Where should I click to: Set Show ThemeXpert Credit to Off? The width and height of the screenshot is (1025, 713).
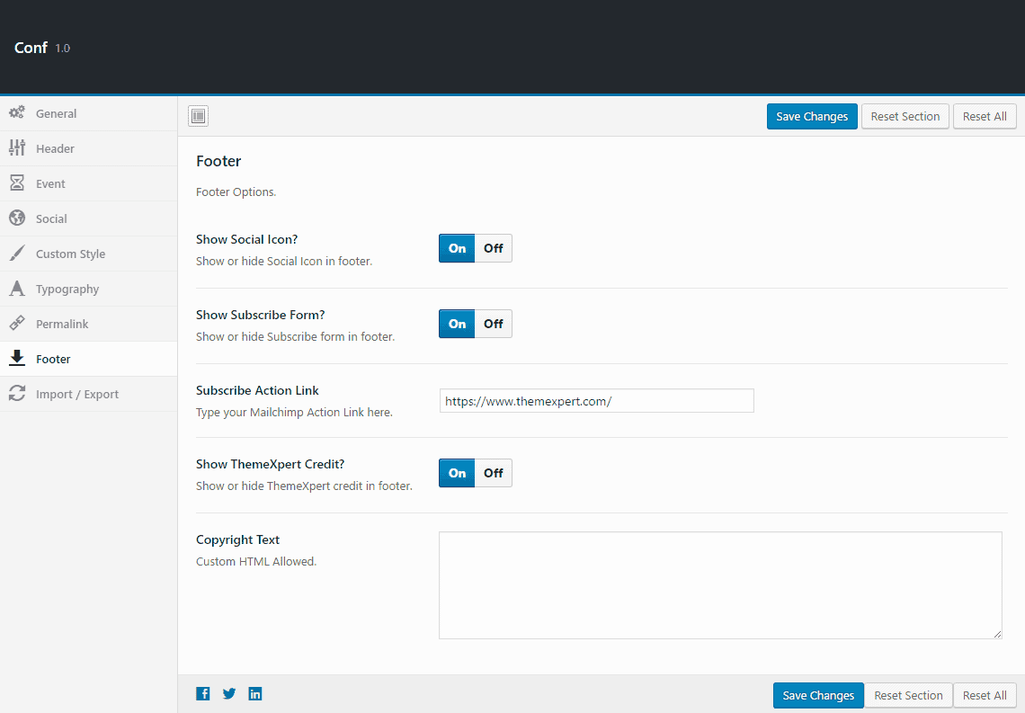(x=494, y=473)
